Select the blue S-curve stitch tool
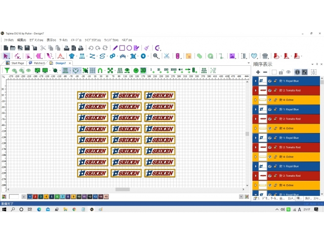The width and height of the screenshot is (324, 243). click(102, 56)
